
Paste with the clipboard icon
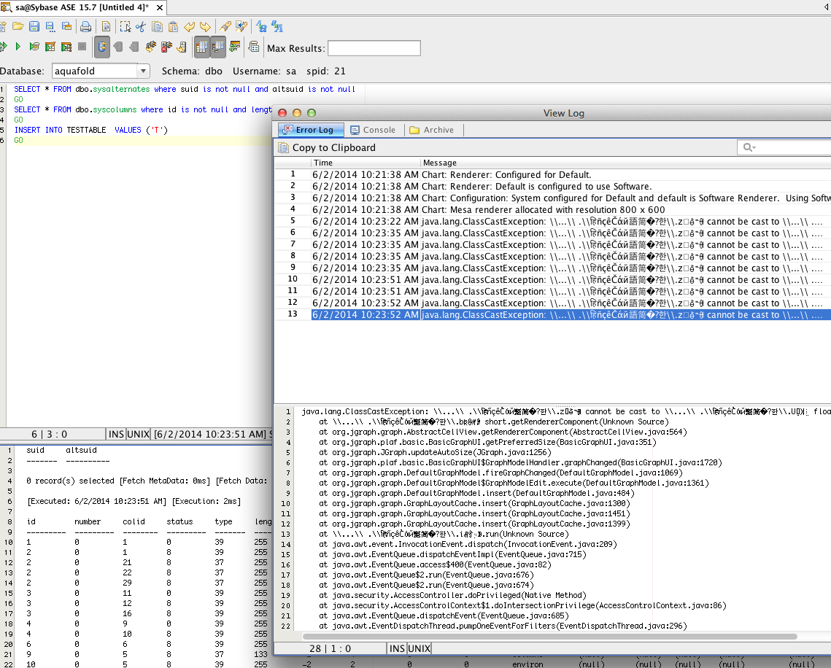pyautogui.click(x=173, y=26)
